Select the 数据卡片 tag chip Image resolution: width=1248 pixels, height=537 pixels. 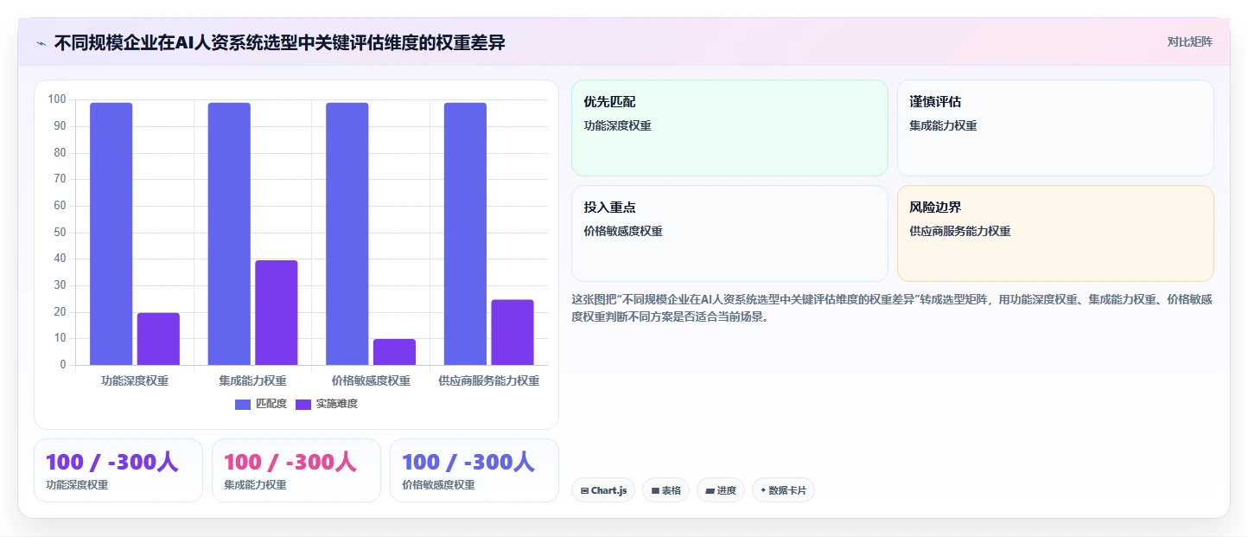tap(783, 490)
